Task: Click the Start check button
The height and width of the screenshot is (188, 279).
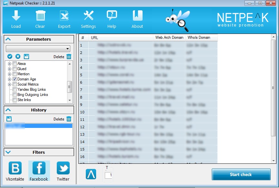Action: [x=241, y=174]
